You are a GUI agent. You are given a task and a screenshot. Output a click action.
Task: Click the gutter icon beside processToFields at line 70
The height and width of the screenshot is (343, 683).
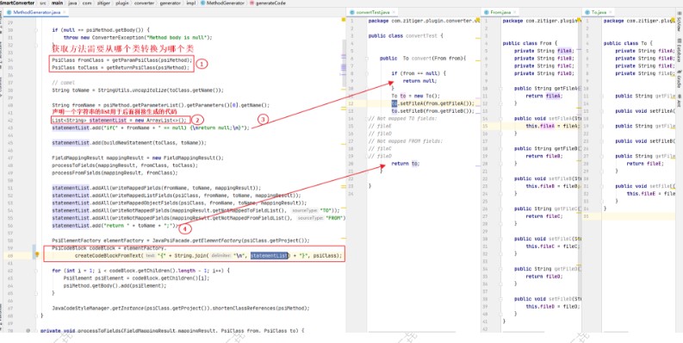pyautogui.click(x=28, y=331)
